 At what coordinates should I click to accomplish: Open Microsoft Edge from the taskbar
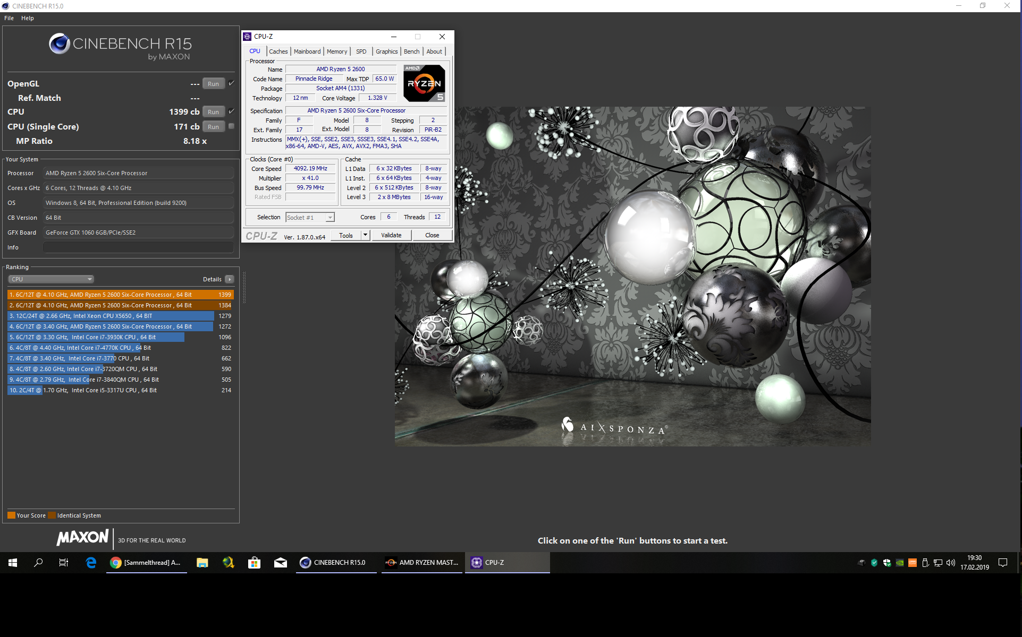[91, 563]
